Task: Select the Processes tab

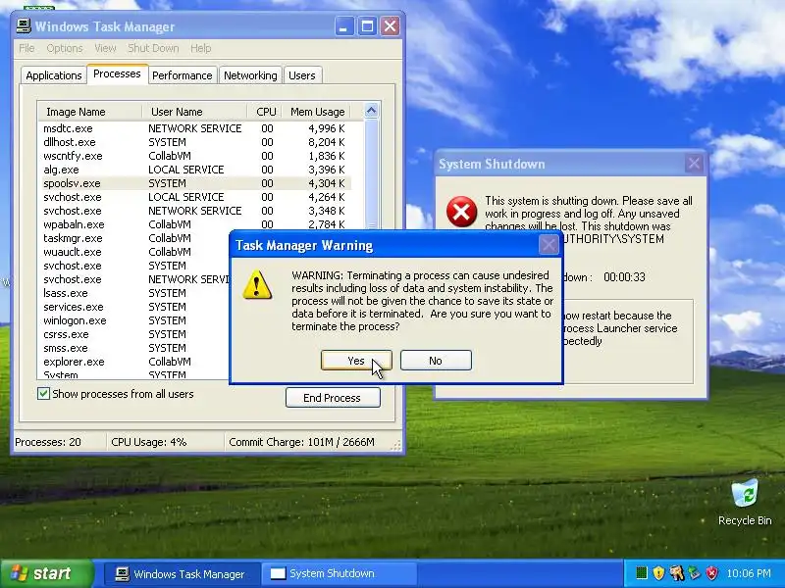Action: 117,74
